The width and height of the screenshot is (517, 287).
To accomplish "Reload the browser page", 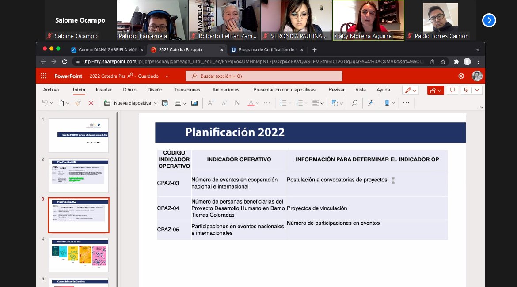I will coord(65,62).
